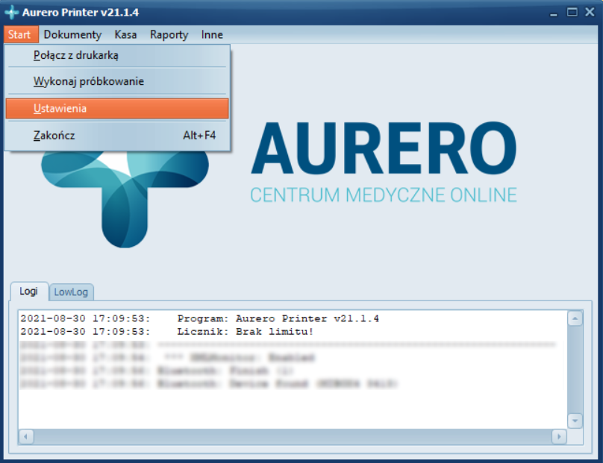Click the AURERO logo text
603x463 pixels.
(384, 148)
